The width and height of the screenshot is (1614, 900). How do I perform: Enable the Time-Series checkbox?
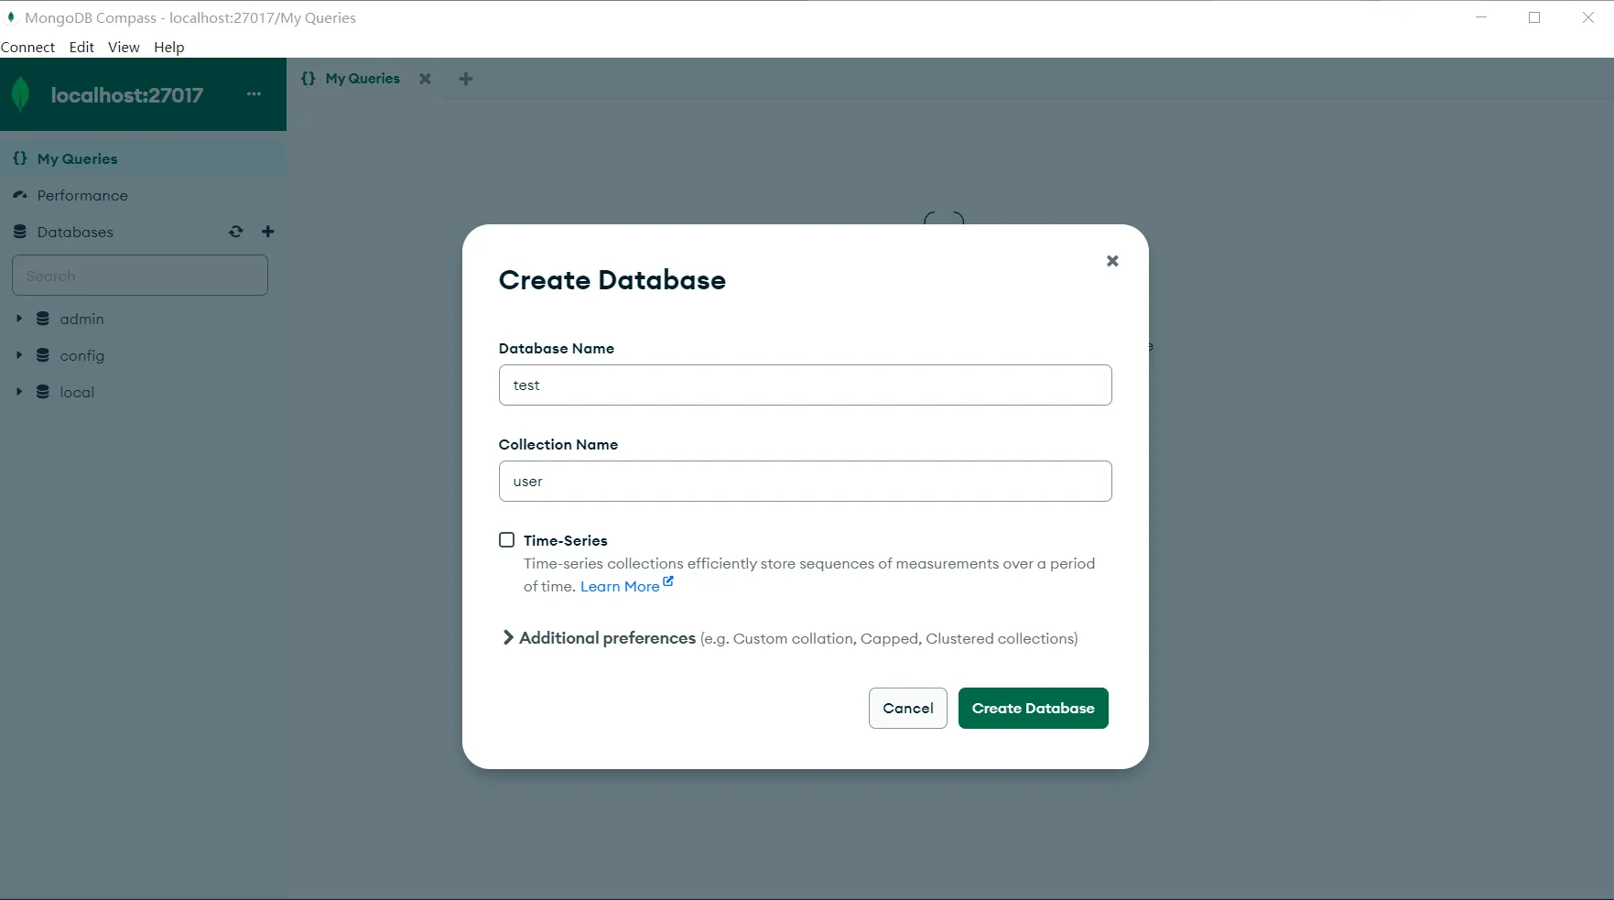click(x=506, y=540)
